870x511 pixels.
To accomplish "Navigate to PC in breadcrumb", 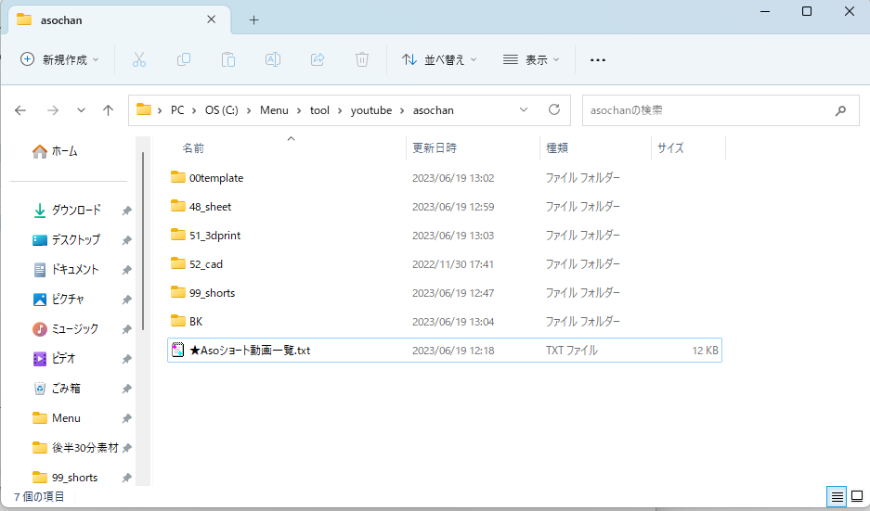I will click(177, 110).
